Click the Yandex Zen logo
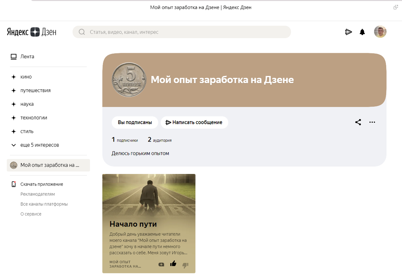The image size is (402, 280). click(x=31, y=32)
